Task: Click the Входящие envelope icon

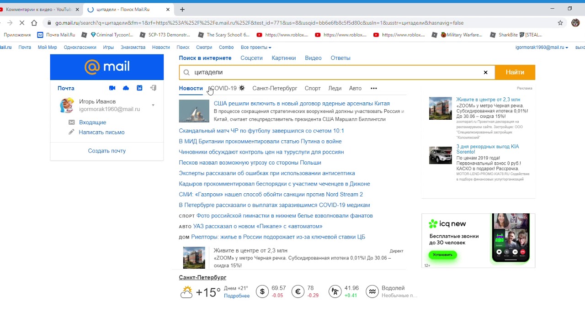Action: tap(71, 122)
